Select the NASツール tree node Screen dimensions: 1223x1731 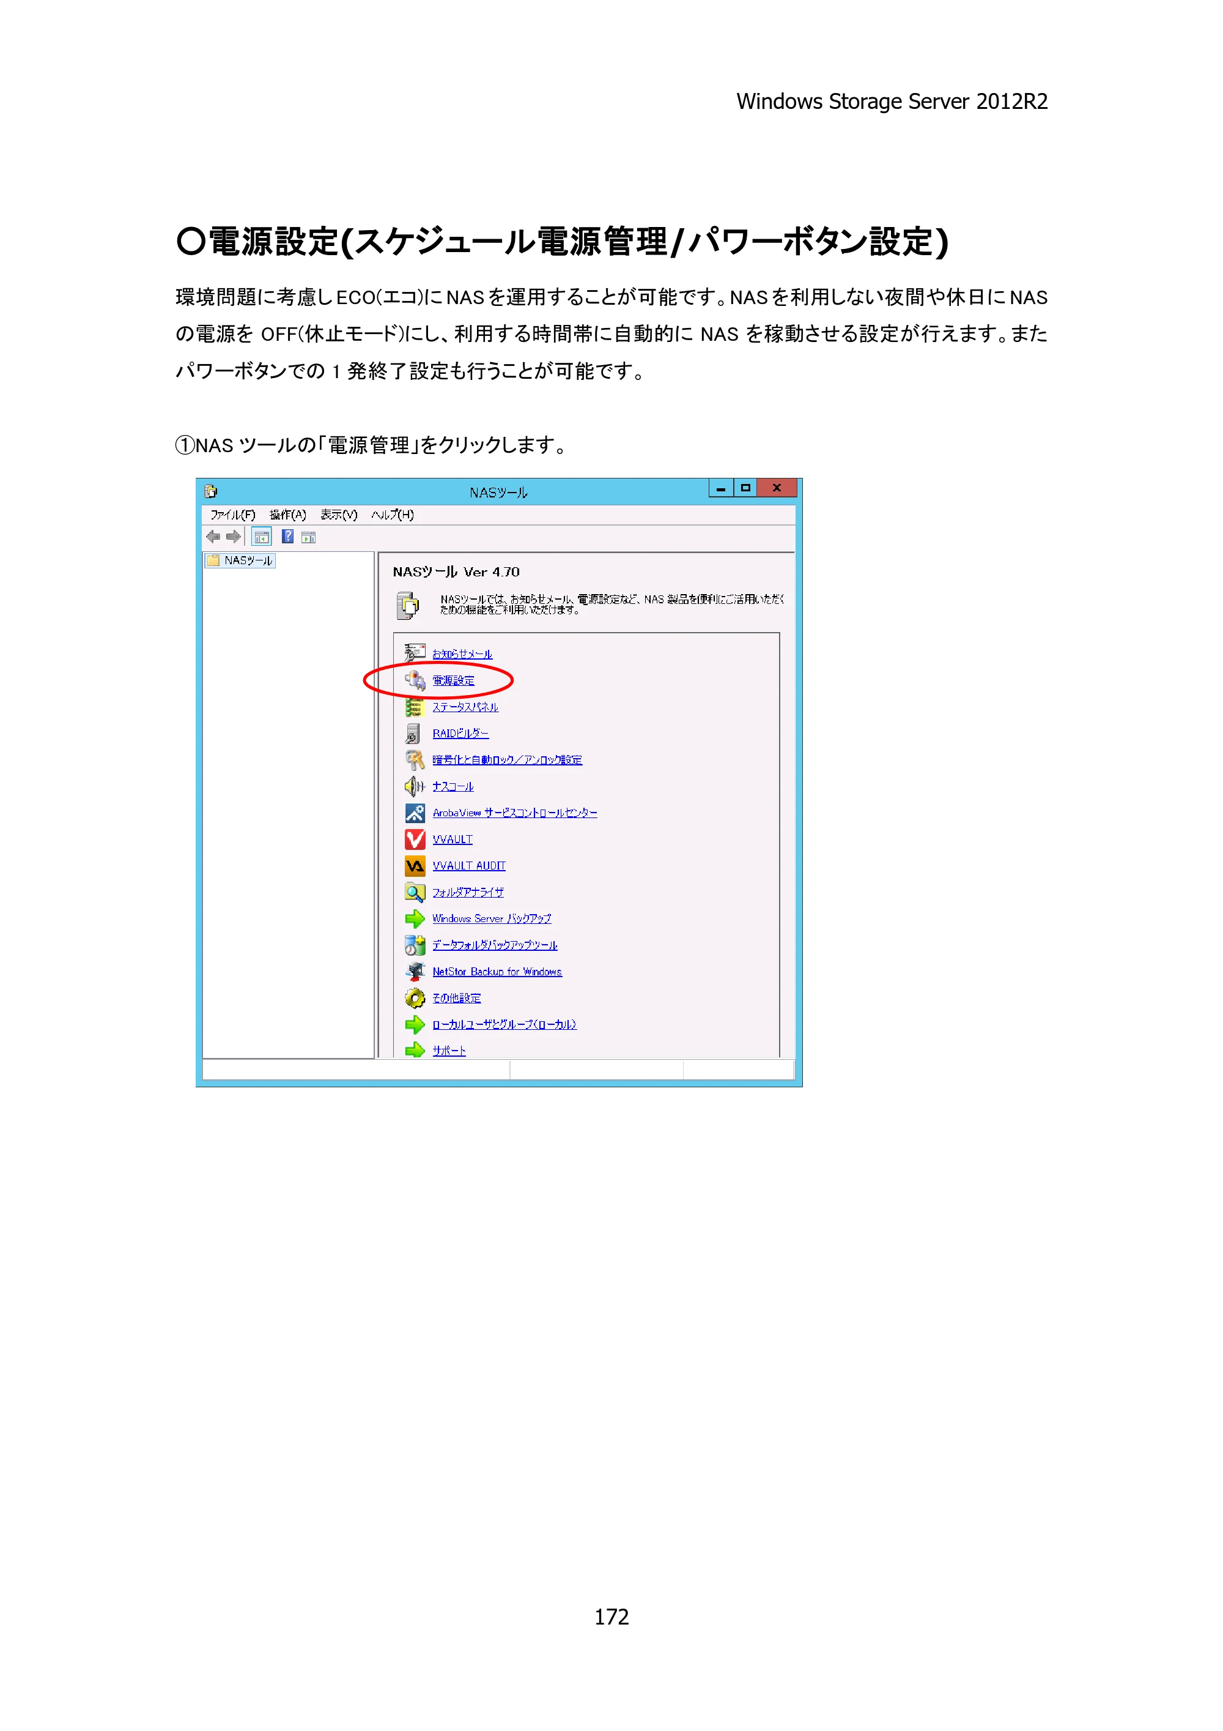click(240, 560)
